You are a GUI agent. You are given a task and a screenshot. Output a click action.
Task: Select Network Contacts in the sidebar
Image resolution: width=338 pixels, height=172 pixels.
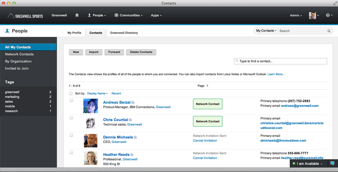pyautogui.click(x=19, y=54)
